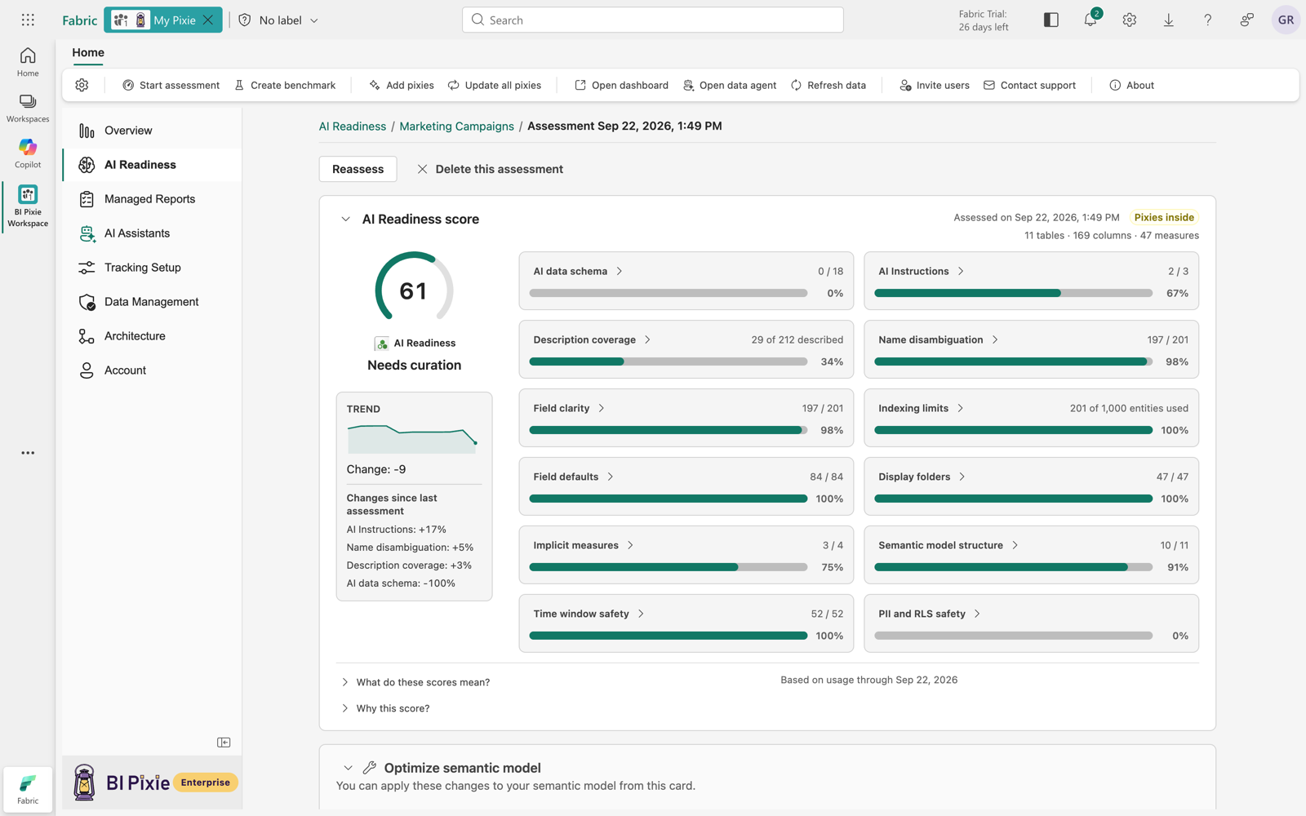Screen dimensions: 1306x816
Task: Click the Search input field
Action: coord(653,20)
